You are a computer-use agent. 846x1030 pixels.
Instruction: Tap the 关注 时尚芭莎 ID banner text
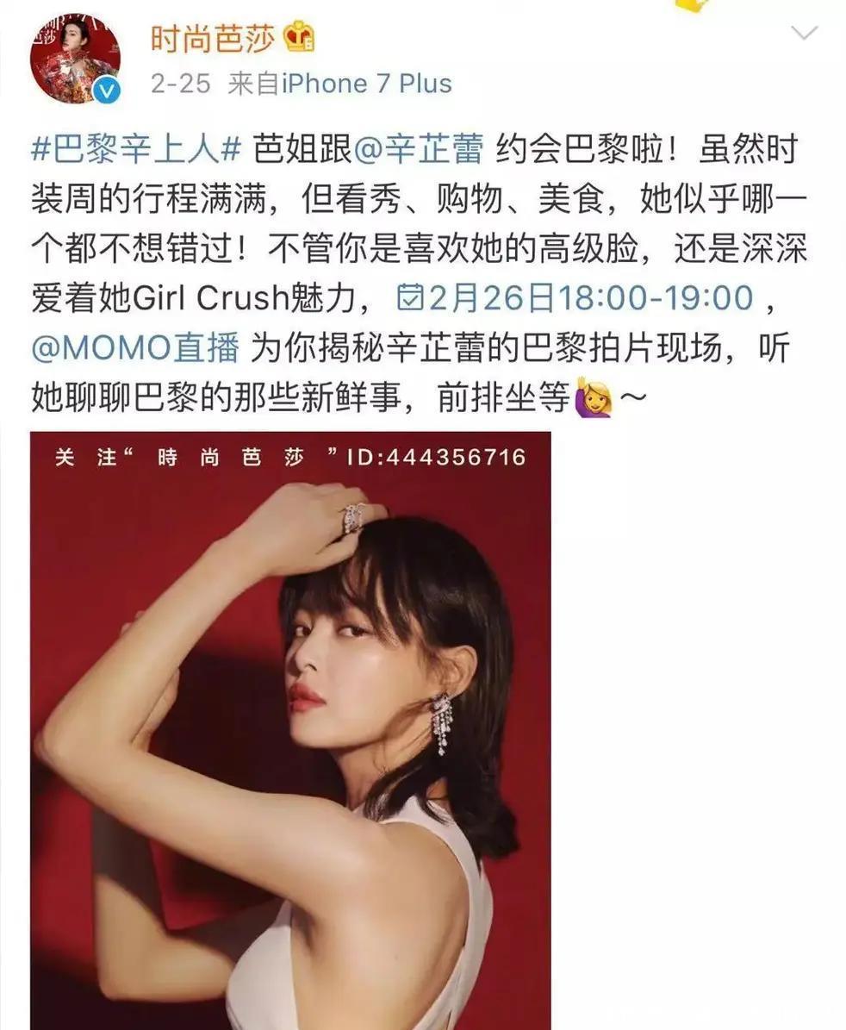pos(290,457)
